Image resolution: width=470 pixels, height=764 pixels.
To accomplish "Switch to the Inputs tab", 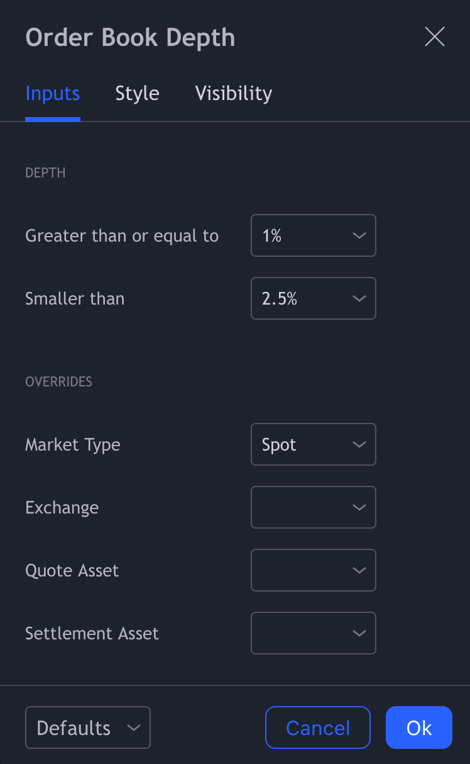I will tap(53, 94).
